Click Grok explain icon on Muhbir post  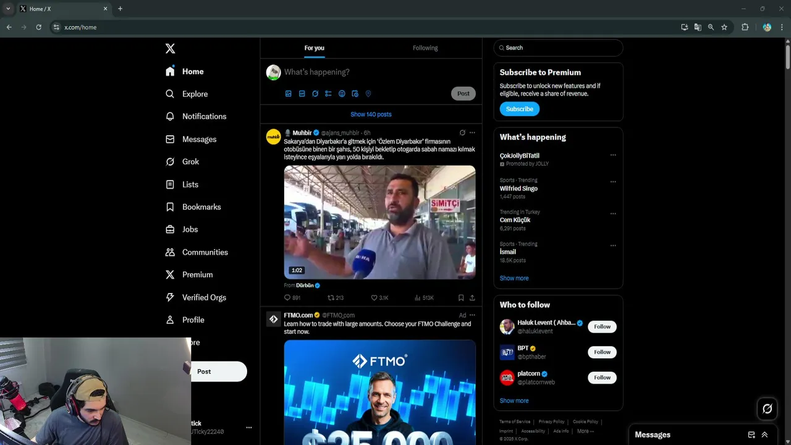point(462,133)
